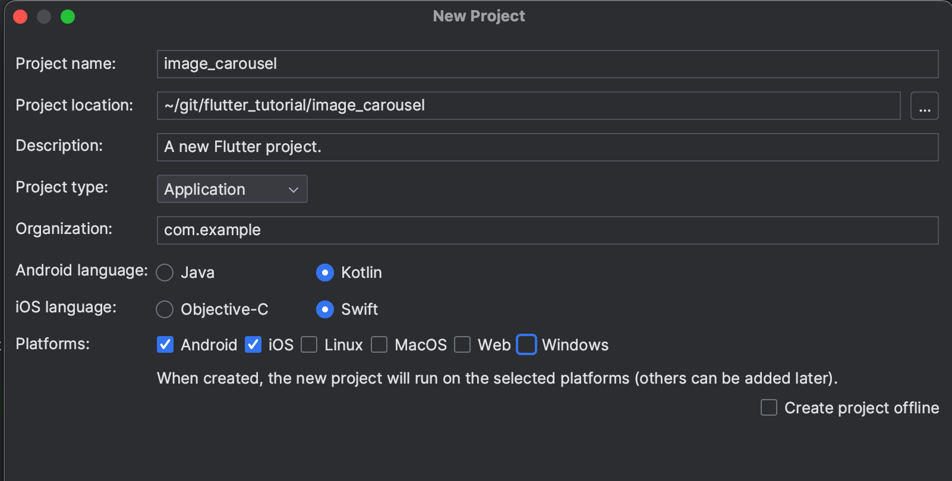
Task: Click the Organization input field
Action: [547, 230]
